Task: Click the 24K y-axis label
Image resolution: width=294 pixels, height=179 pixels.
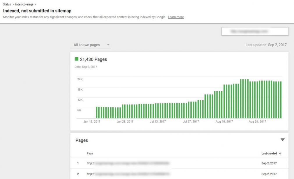Action: (80, 79)
